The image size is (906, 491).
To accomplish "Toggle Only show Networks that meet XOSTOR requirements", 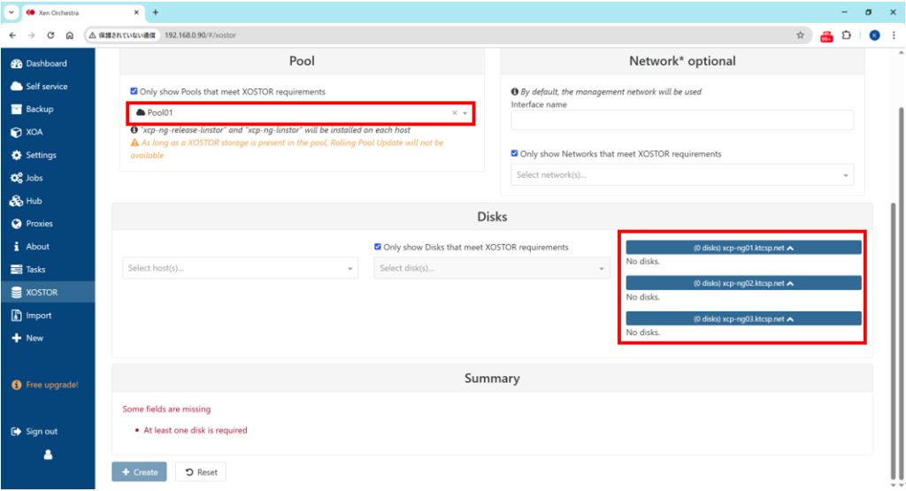I will (x=515, y=154).
